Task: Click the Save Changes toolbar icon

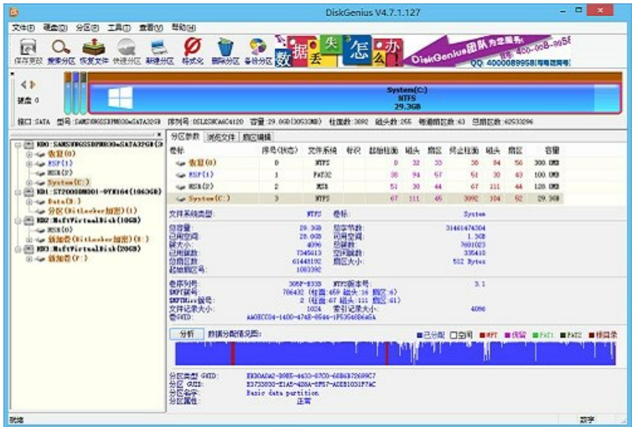Action: (28, 49)
